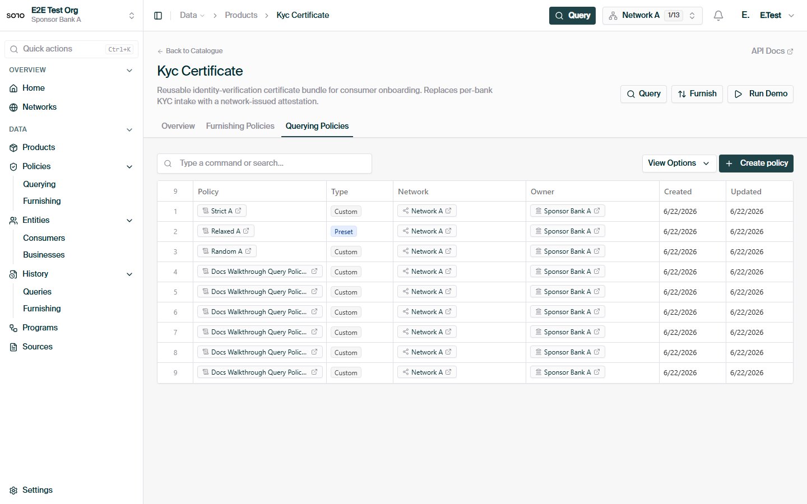Click the dark Query button in top bar
The image size is (807, 504).
[x=572, y=16]
